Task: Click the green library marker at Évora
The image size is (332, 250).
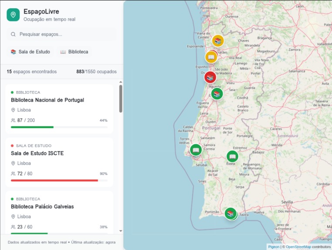Action: pyautogui.click(x=232, y=157)
